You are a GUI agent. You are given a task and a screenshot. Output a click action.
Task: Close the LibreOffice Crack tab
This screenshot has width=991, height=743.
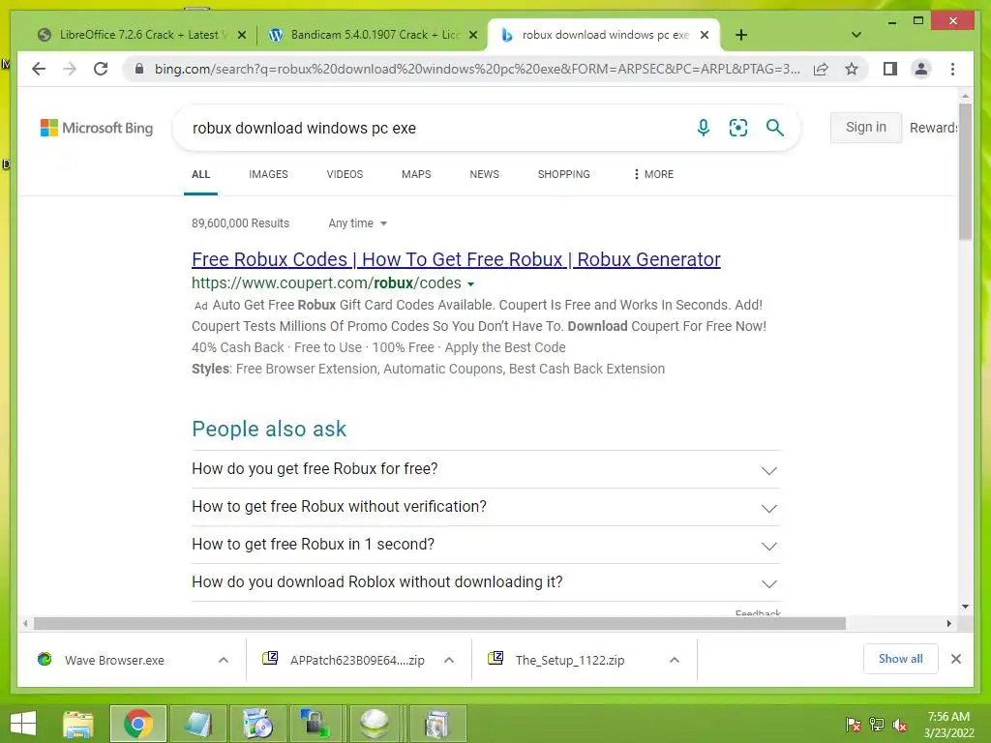tap(241, 35)
